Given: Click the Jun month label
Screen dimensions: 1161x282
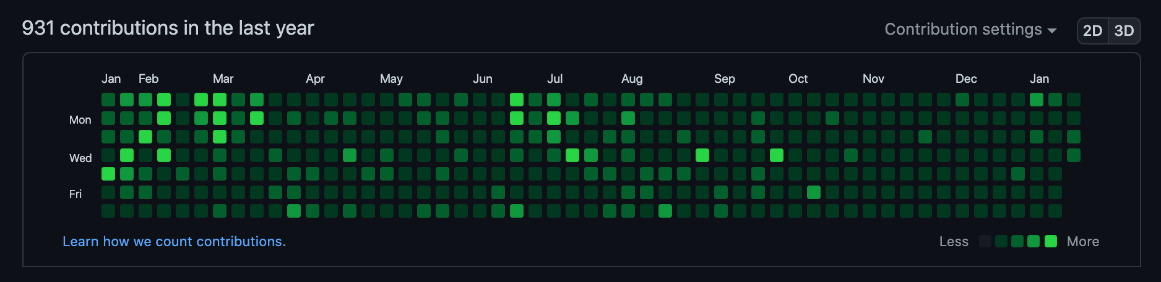Looking at the screenshot, I should 483,79.
